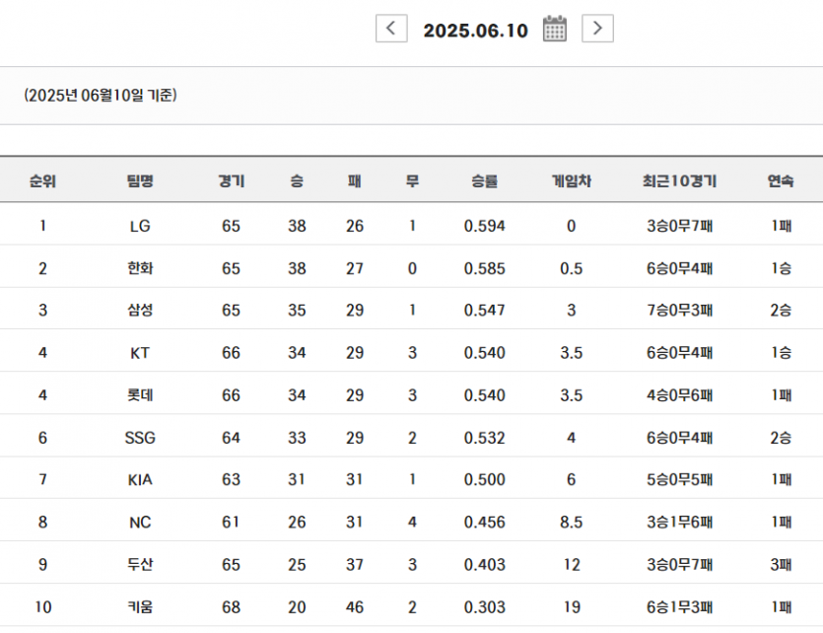Screen dimensions: 823x633
Task: Select team name SSG
Action: 140,438
